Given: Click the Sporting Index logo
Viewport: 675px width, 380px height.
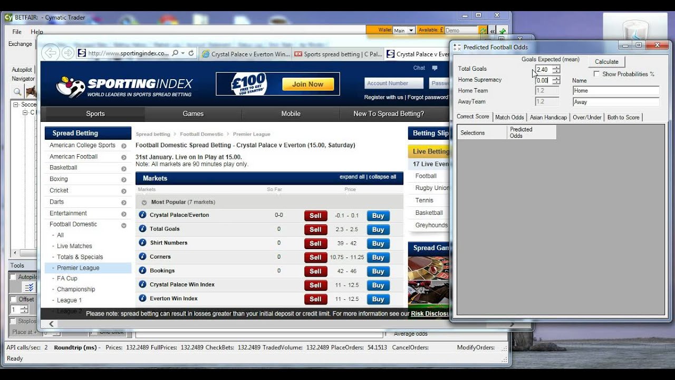Looking at the screenshot, I should tap(124, 87).
